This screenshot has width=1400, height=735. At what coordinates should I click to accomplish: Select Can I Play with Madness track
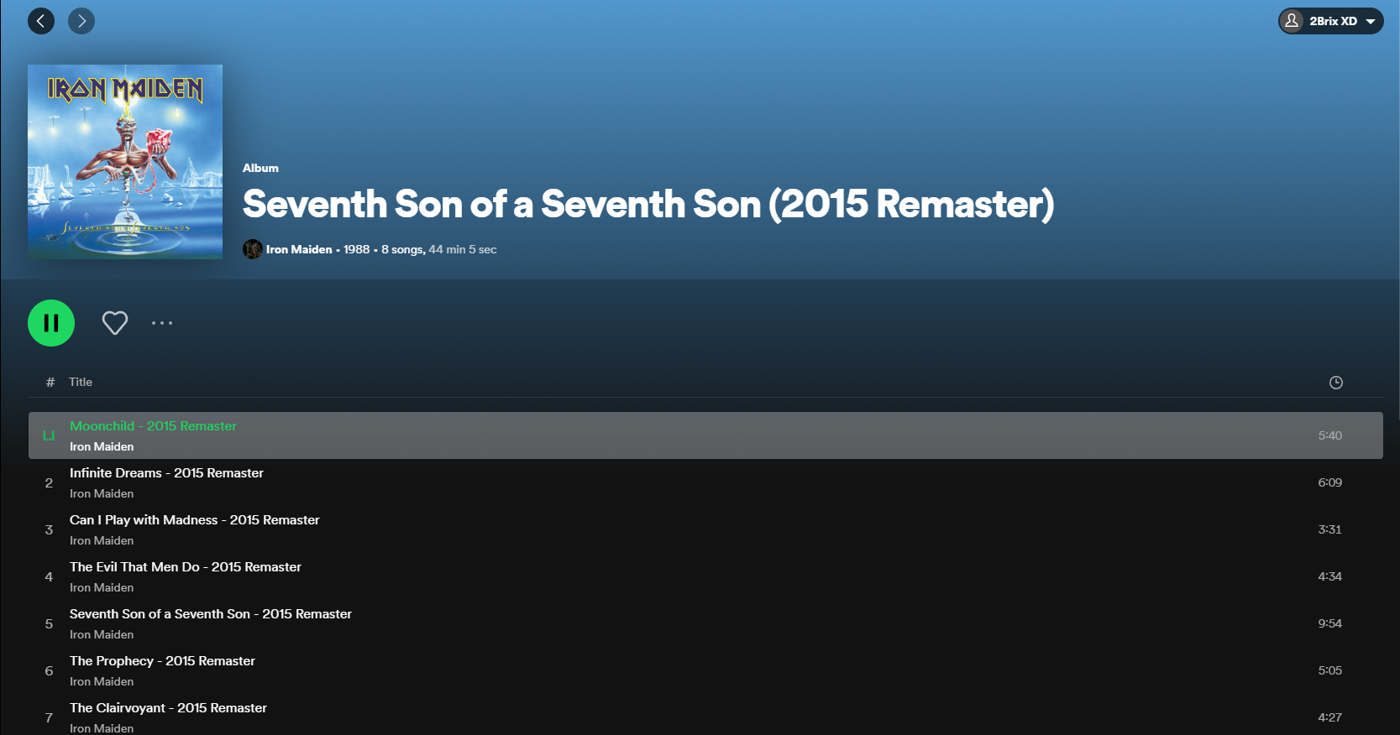point(194,520)
